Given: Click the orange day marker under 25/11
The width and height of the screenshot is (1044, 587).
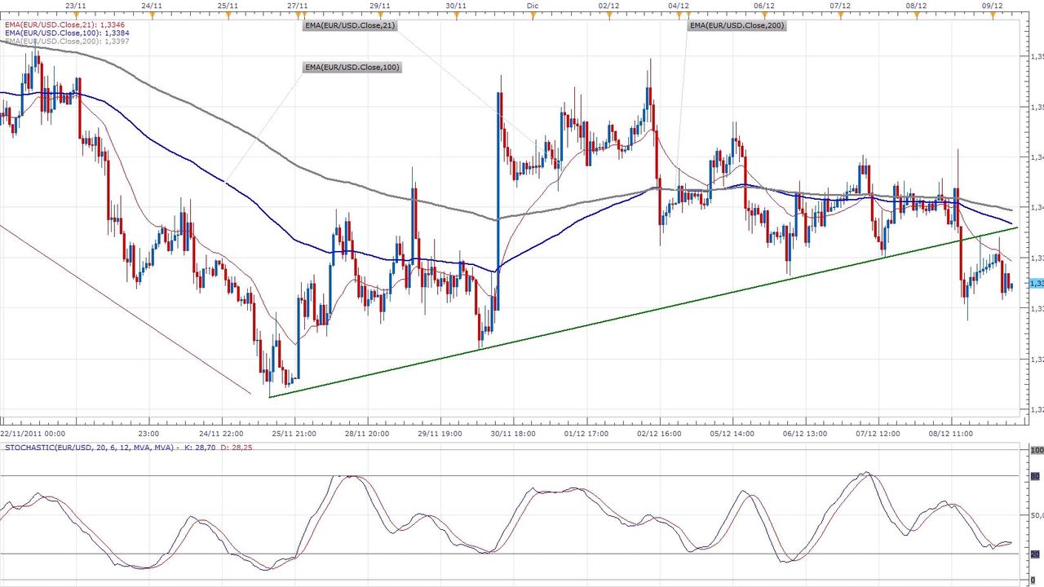Looking at the screenshot, I should pos(228,15).
